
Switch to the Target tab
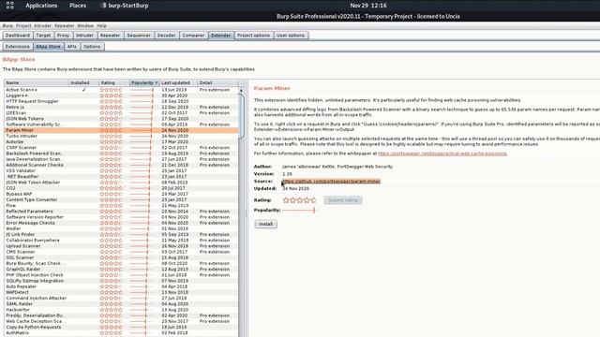43,36
